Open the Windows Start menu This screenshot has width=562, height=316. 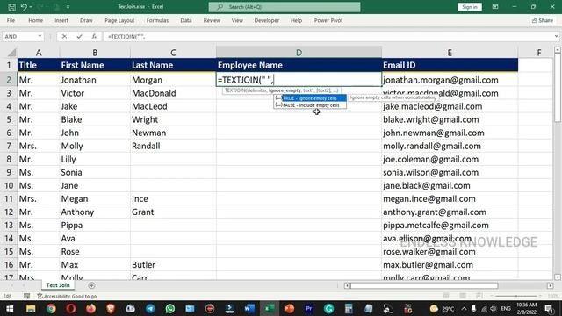point(10,308)
